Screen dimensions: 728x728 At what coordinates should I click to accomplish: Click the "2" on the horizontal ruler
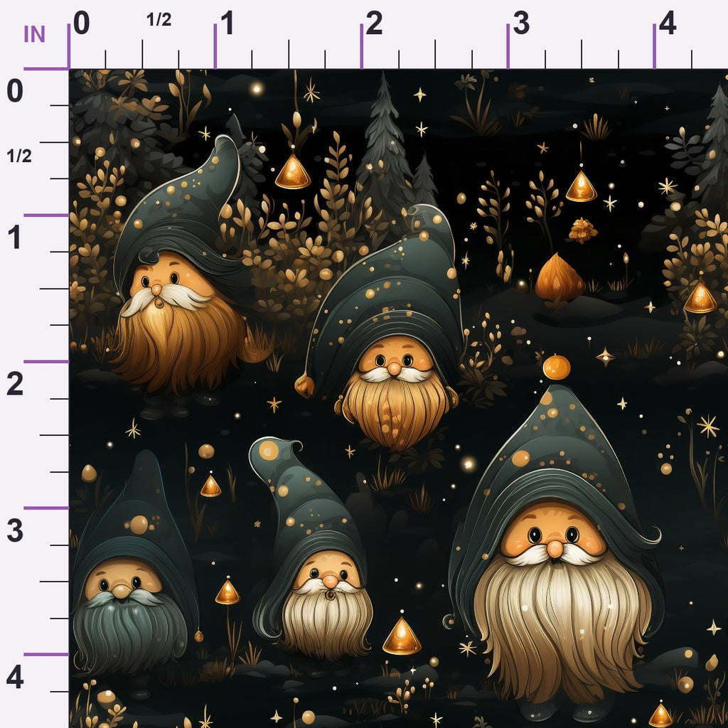[374, 23]
